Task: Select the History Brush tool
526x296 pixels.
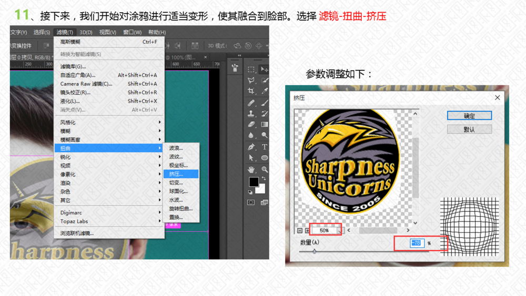Action: [265, 114]
